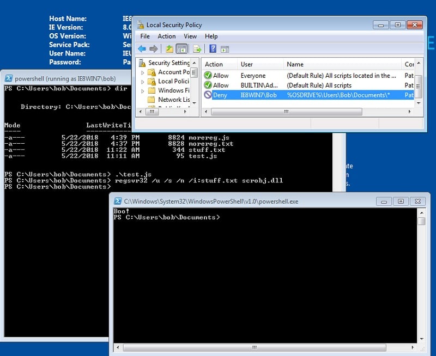Select the Security Settings tree root
Viewport: 436px width, 356px height.
[x=169, y=63]
